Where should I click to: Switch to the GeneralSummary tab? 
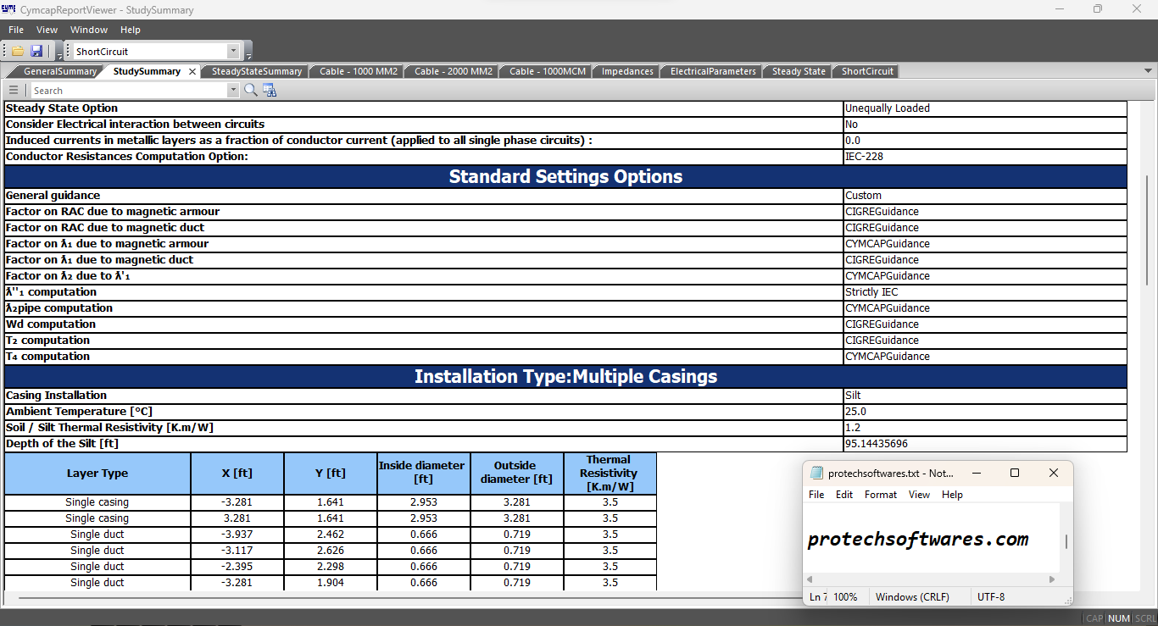[59, 71]
